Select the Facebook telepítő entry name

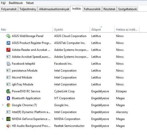pyautogui.click(x=24, y=64)
